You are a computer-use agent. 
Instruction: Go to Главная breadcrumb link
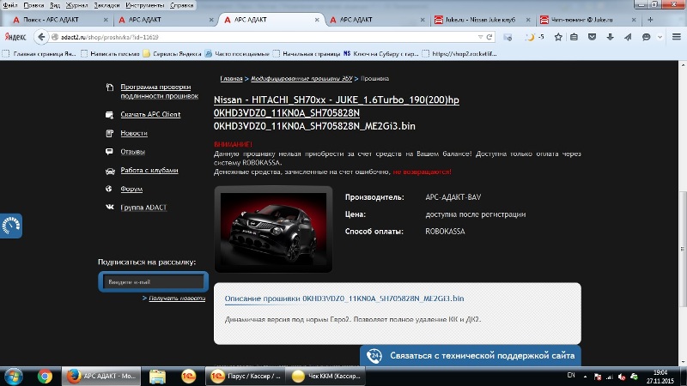click(231, 78)
